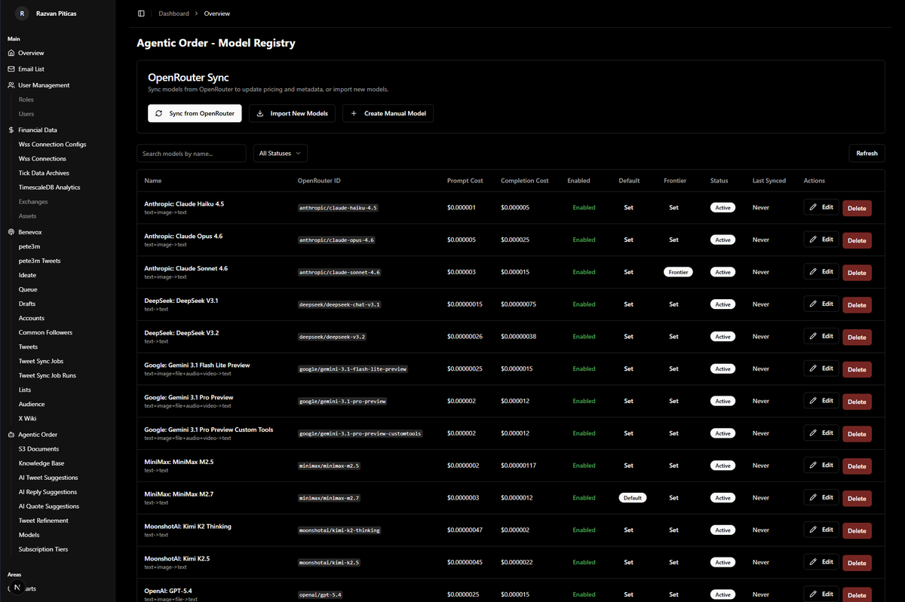Focus the search models by name field
The width and height of the screenshot is (905, 602).
(191, 154)
